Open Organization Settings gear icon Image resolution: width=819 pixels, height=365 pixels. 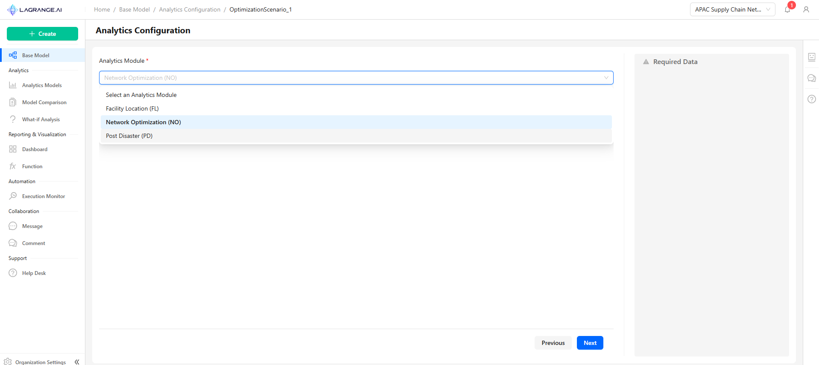pyautogui.click(x=8, y=361)
